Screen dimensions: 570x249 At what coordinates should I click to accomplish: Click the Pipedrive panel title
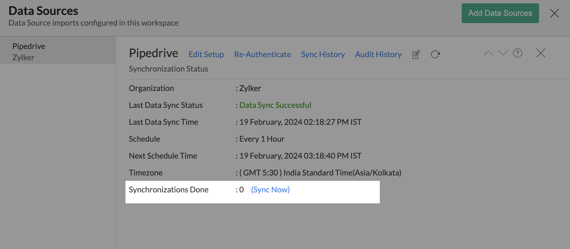[x=154, y=53]
